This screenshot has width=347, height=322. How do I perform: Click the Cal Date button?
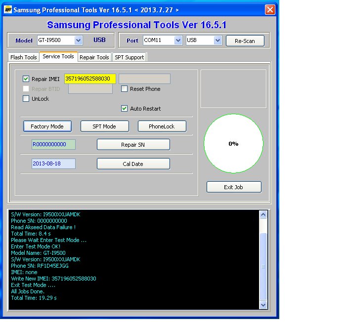point(133,164)
